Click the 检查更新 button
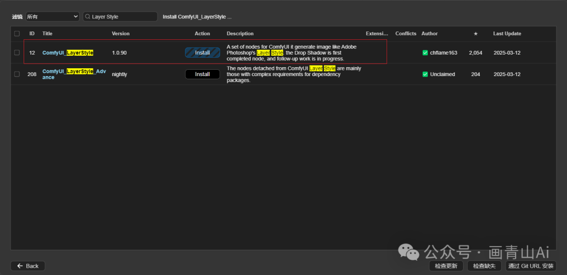Viewport: 567px width, 275px height. click(446, 266)
